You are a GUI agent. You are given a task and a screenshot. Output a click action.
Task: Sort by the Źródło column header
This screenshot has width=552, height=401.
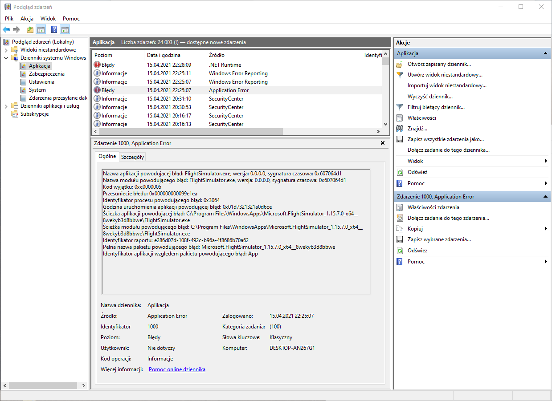click(259, 55)
